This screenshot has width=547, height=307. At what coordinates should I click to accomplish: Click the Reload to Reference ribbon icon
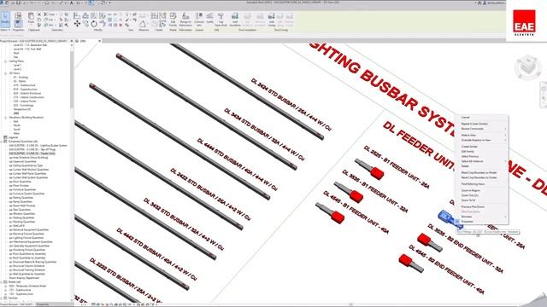pos(185,20)
